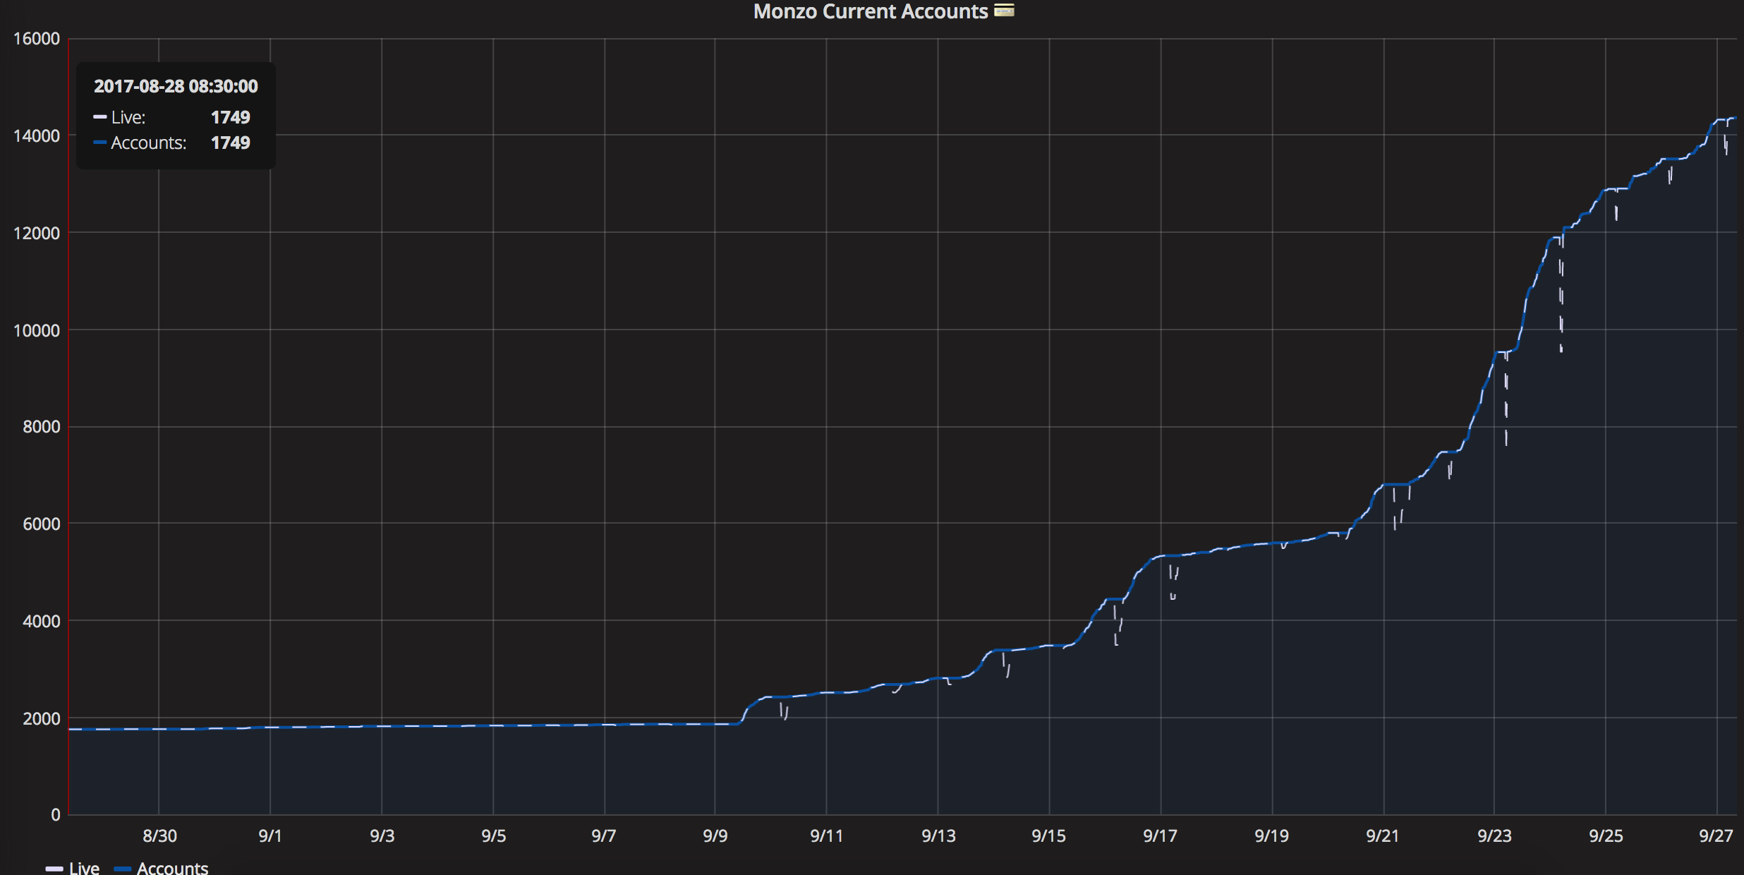Click y-axis label 2000
Screen dimensions: 1744x875
point(42,719)
